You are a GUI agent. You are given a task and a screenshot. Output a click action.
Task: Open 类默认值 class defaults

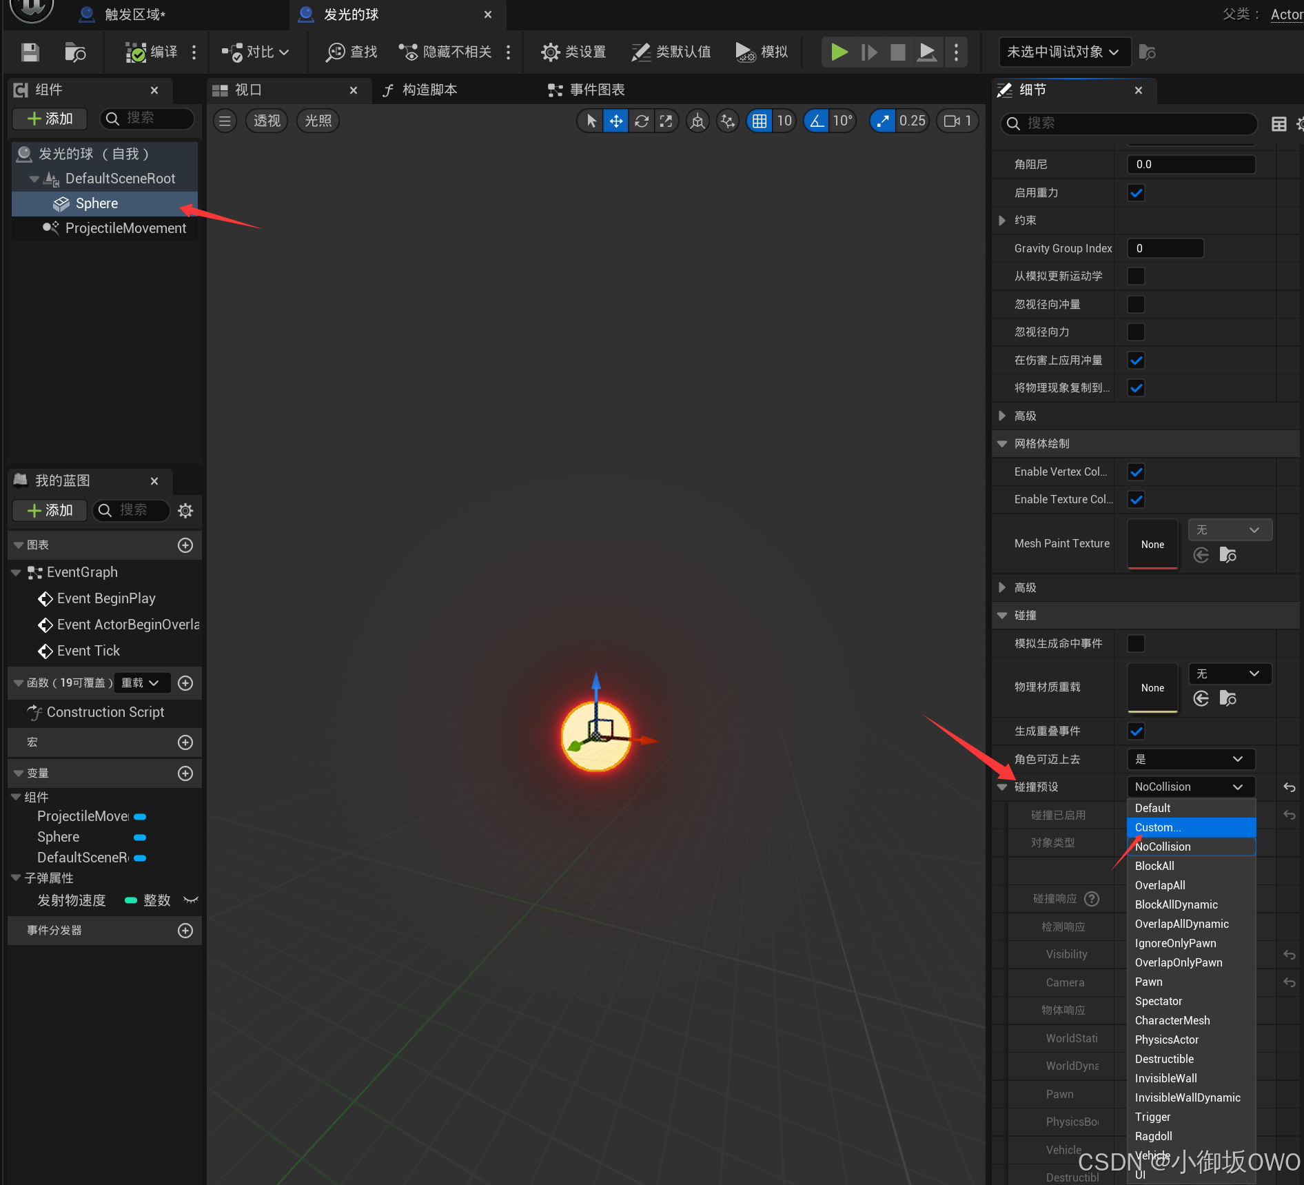point(671,52)
